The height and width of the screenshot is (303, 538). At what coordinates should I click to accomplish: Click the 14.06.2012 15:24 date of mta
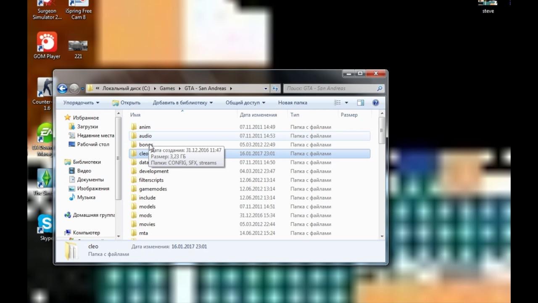[257, 233]
